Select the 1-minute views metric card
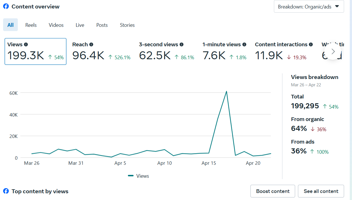 (x=224, y=51)
